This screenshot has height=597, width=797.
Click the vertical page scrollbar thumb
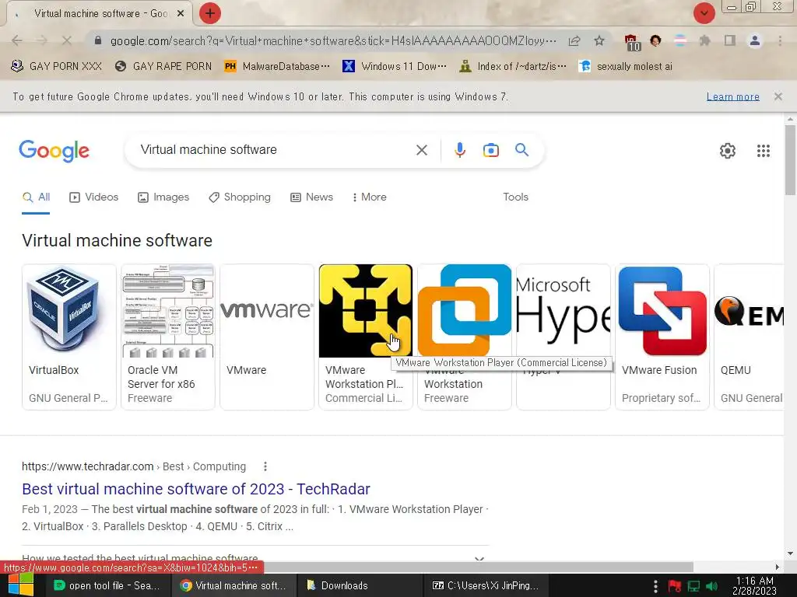(x=790, y=159)
